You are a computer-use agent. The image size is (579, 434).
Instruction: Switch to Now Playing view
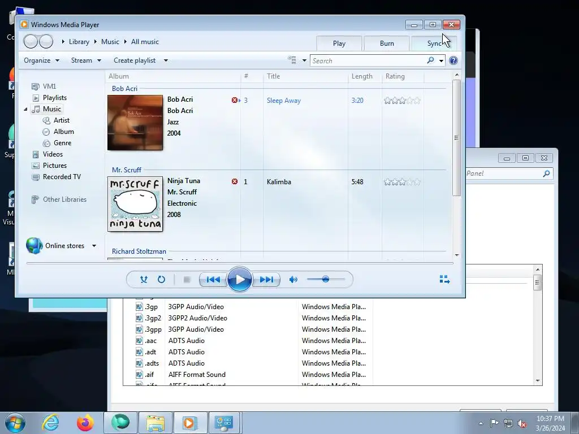tap(444, 279)
